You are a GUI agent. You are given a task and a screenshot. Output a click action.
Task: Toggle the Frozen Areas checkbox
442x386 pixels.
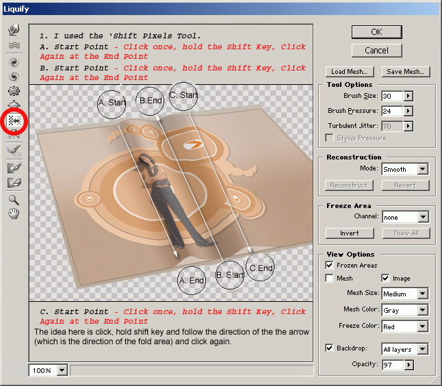point(329,265)
